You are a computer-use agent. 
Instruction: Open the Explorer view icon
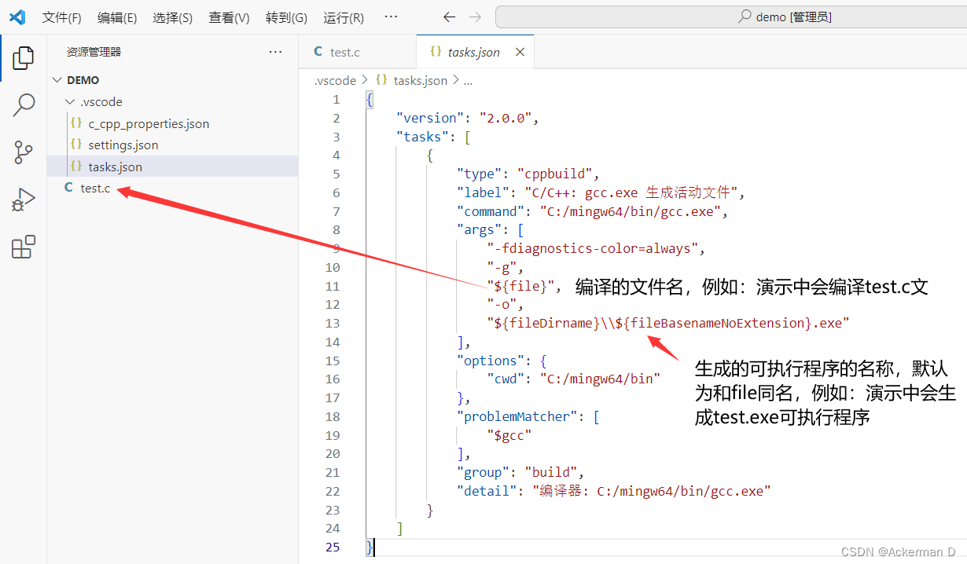coord(23,57)
